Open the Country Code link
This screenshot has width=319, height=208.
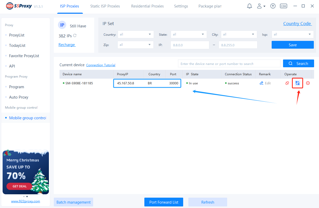click(x=297, y=24)
